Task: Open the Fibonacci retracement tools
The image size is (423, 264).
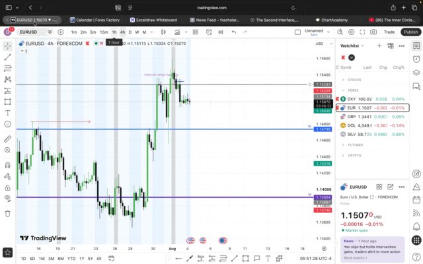Action: click(7, 69)
